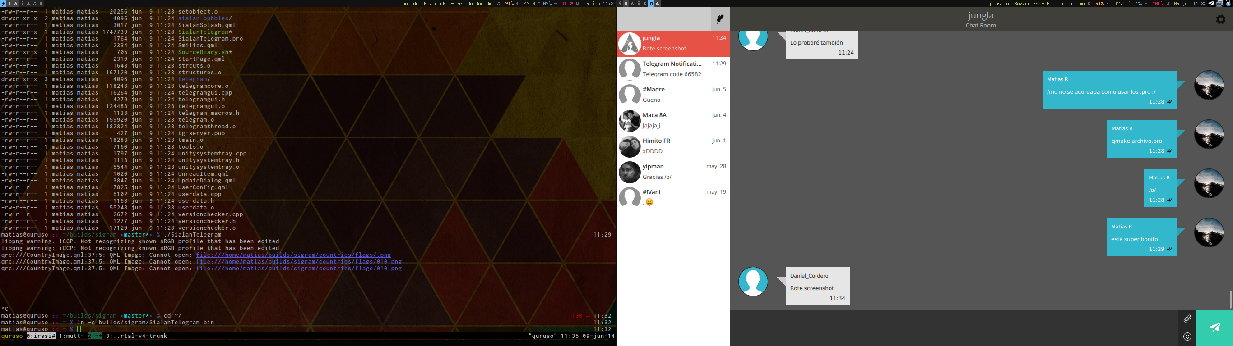Click Himito FR profile photo

coord(630,146)
